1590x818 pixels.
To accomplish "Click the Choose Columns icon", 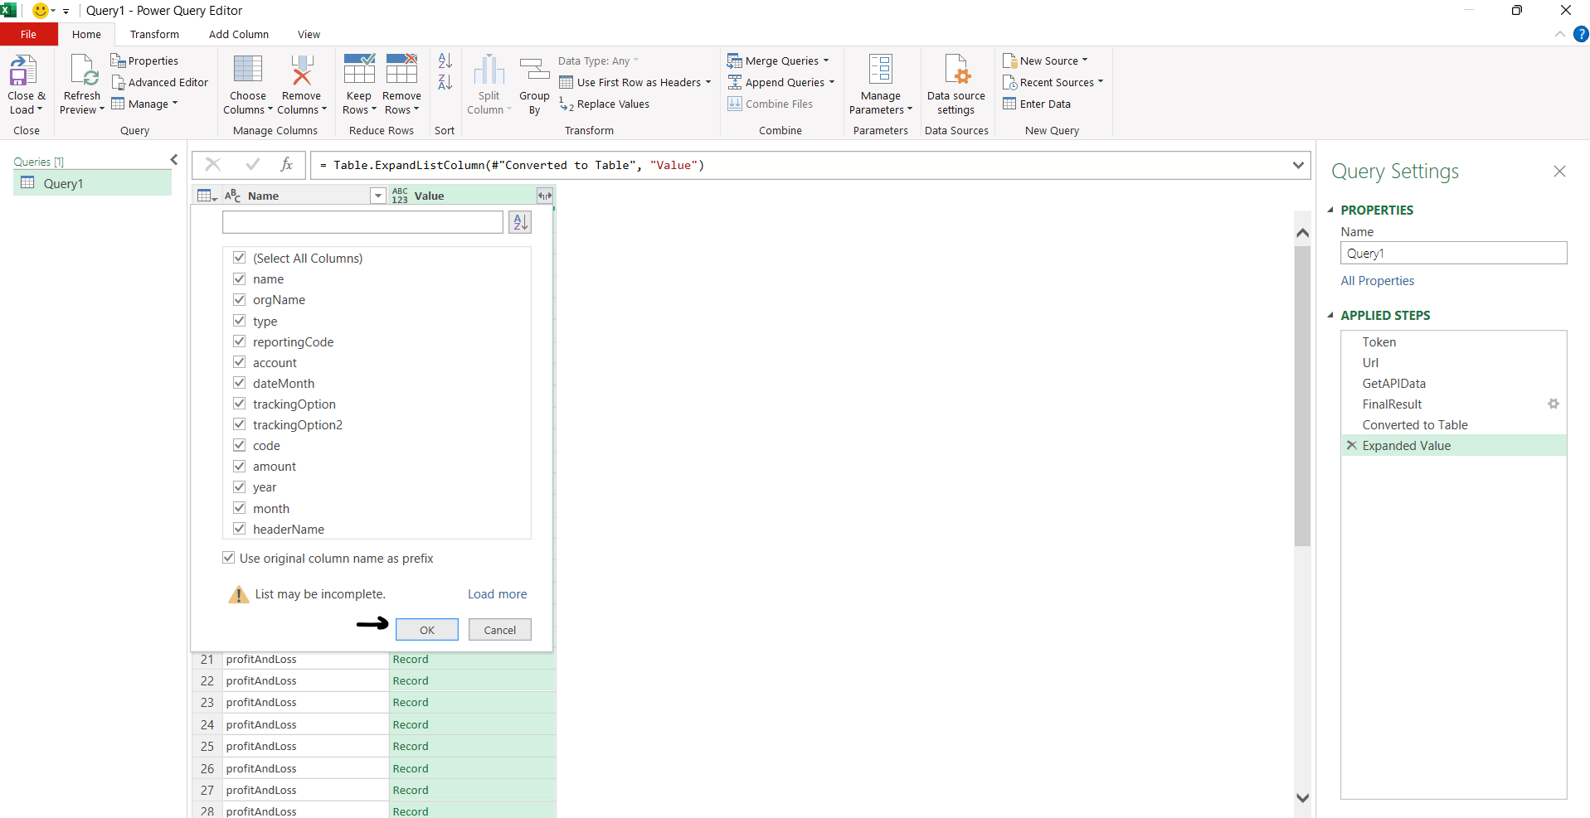I will pos(247,70).
